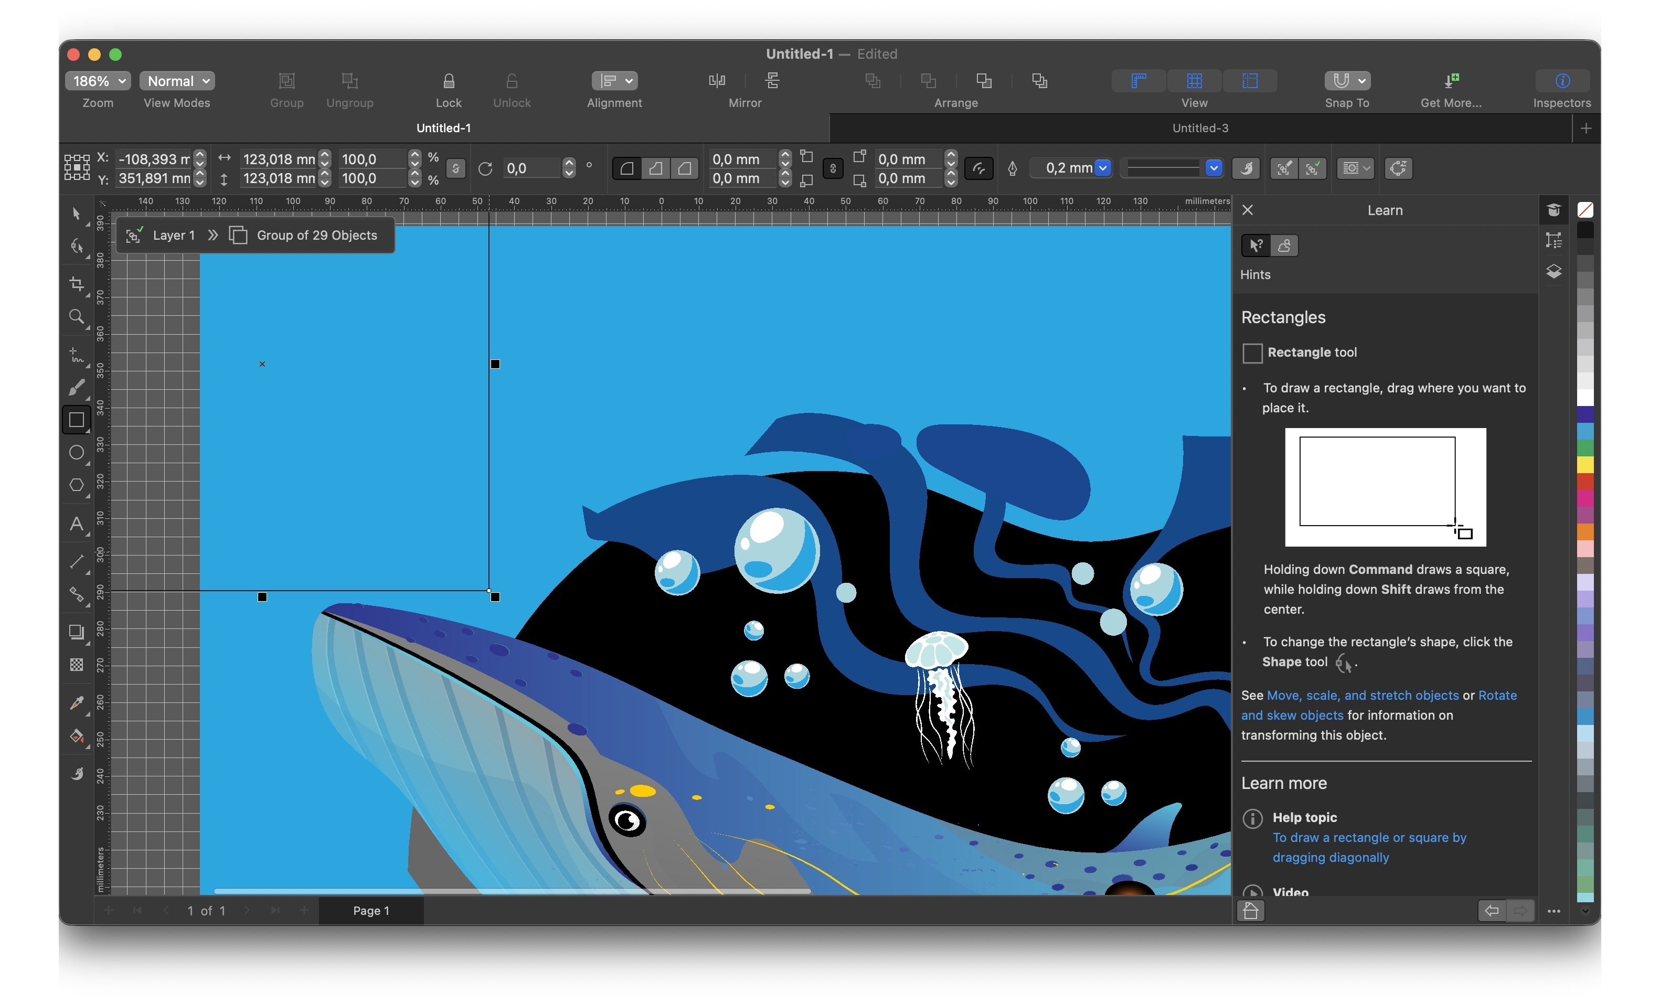Open Move, scale, and stretch objects link
This screenshot has width=1660, height=1003.
(x=1361, y=695)
